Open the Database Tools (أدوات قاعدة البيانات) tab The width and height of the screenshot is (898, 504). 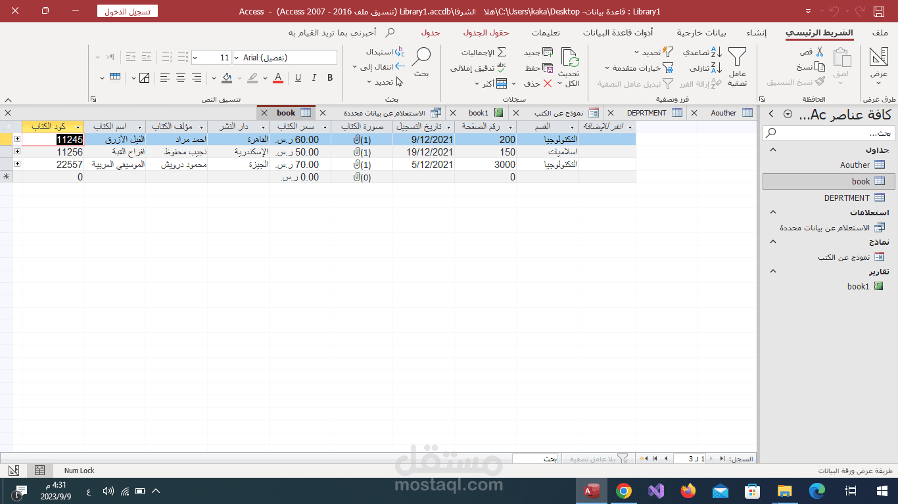618,33
